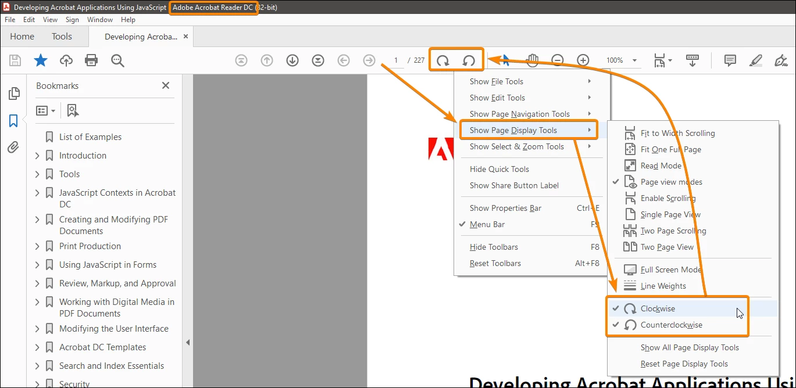Expand Print Production bookmark

[38, 246]
